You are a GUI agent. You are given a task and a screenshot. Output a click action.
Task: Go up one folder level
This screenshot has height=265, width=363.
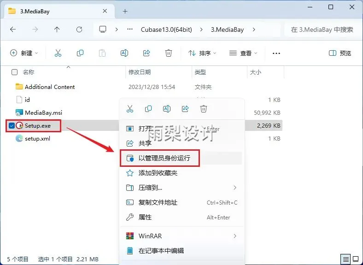[57, 29]
